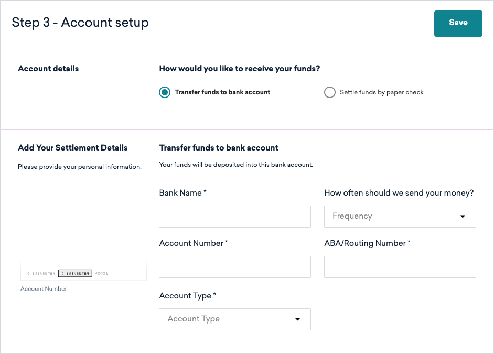The image size is (494, 354).
Task: Click the highlighted account number box on check
Action: tap(75, 273)
